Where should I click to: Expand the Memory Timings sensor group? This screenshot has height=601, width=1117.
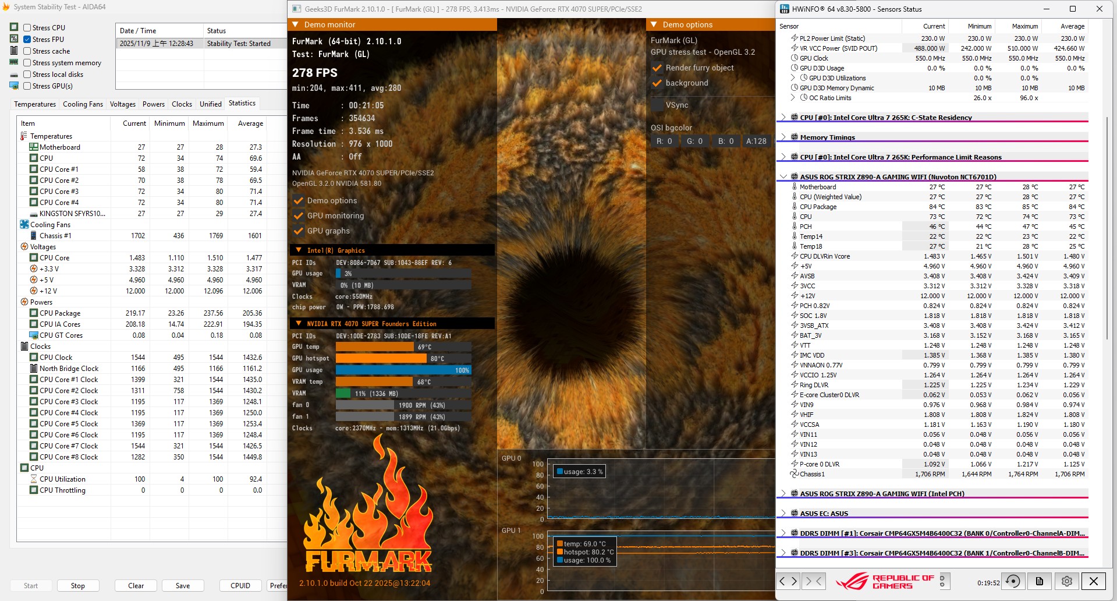coord(783,137)
